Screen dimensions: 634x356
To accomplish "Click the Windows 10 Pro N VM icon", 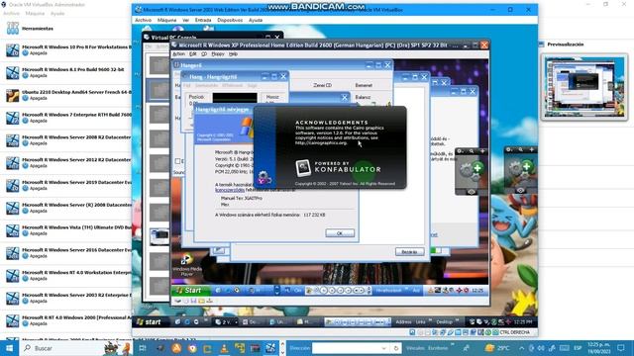I will pyautogui.click(x=13, y=50).
